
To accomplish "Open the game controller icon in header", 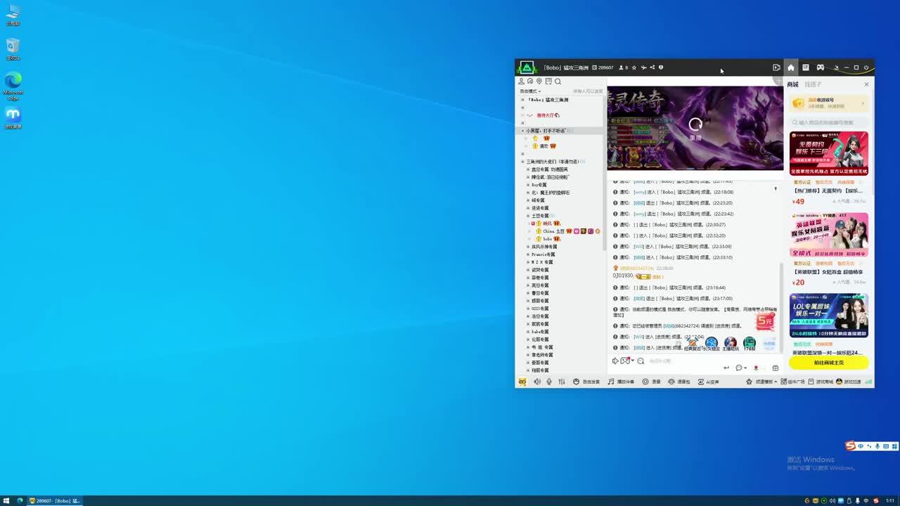I will click(x=820, y=67).
